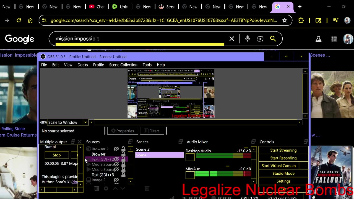Image resolution: width=354 pixels, height=199 pixels.
Task: Open SoraYuki author donate link
Action: [x=75, y=182]
